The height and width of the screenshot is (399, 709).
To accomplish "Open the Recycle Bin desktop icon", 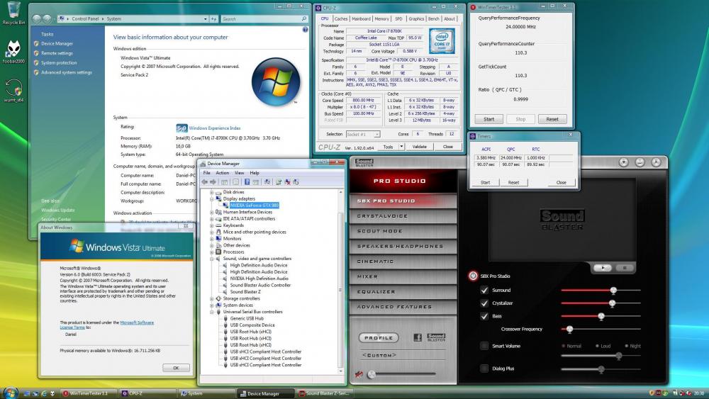I will coord(13,12).
